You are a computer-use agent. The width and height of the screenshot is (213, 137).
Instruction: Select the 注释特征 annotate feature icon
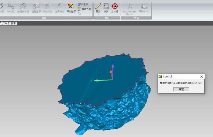(59, 8)
